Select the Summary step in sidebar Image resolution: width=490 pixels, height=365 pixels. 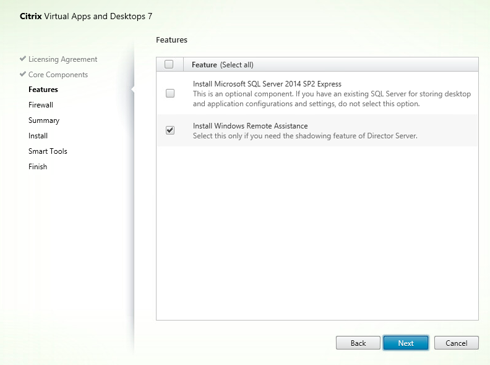click(44, 120)
